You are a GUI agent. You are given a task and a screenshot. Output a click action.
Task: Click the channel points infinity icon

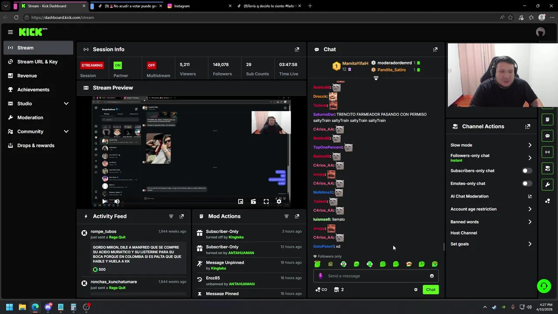321,290
